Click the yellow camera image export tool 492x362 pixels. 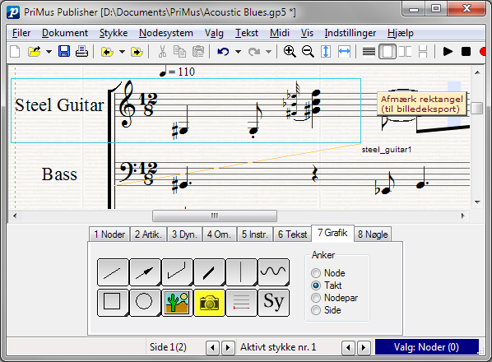pos(209,303)
